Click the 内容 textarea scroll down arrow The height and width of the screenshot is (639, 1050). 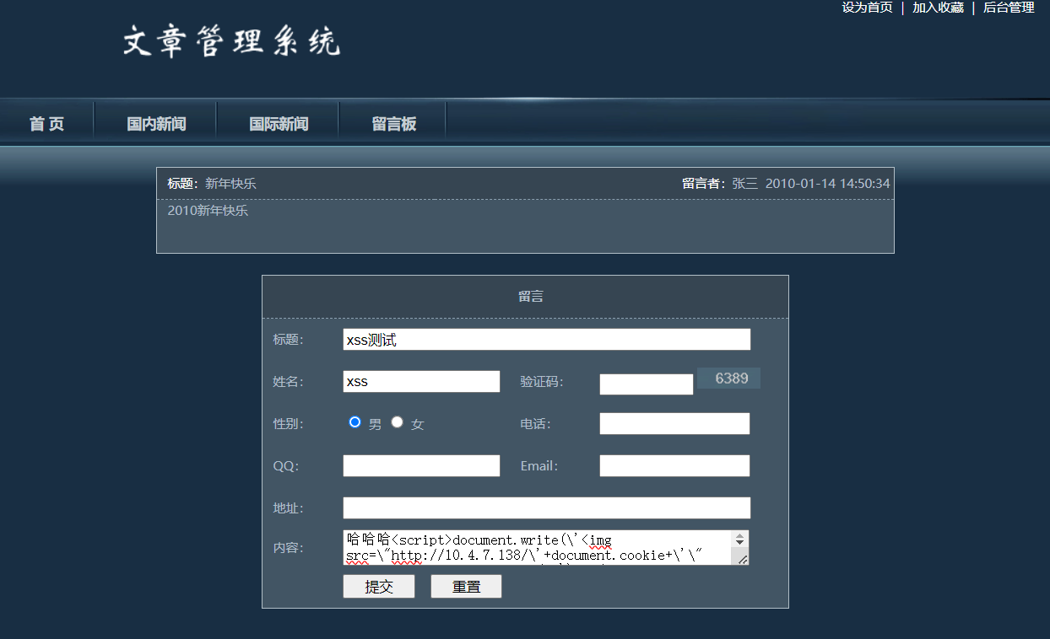pos(740,543)
